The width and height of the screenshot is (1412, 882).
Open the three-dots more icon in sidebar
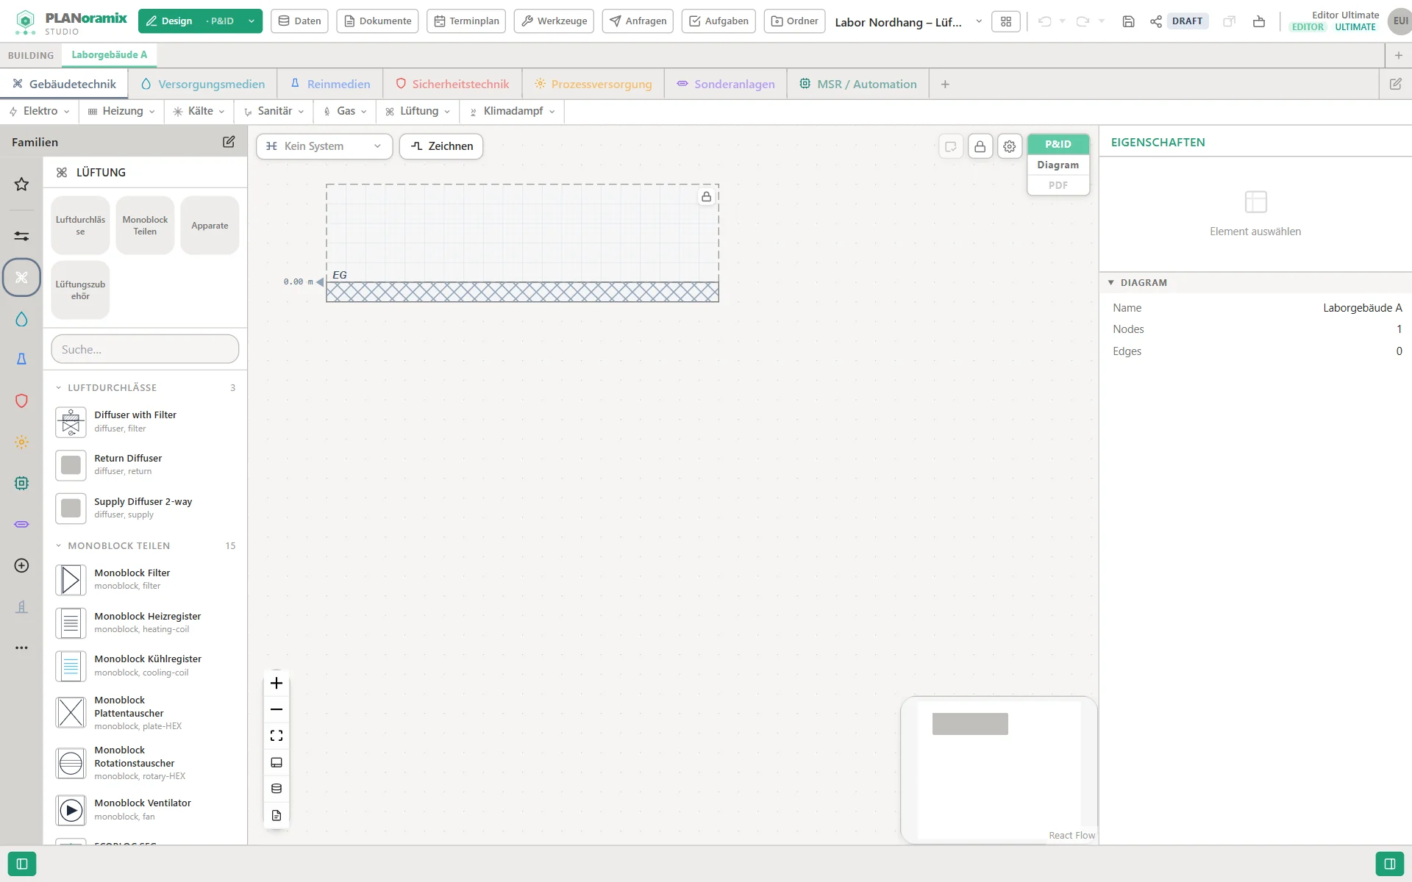21,648
